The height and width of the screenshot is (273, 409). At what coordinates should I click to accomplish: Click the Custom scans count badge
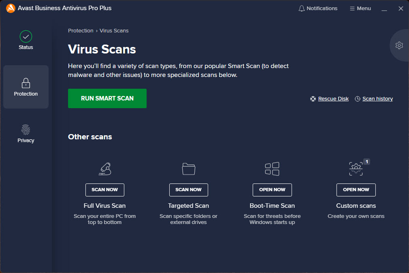(367, 162)
